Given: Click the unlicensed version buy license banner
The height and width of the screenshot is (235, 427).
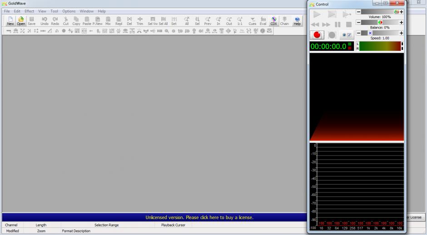Looking at the screenshot, I should pyautogui.click(x=199, y=217).
